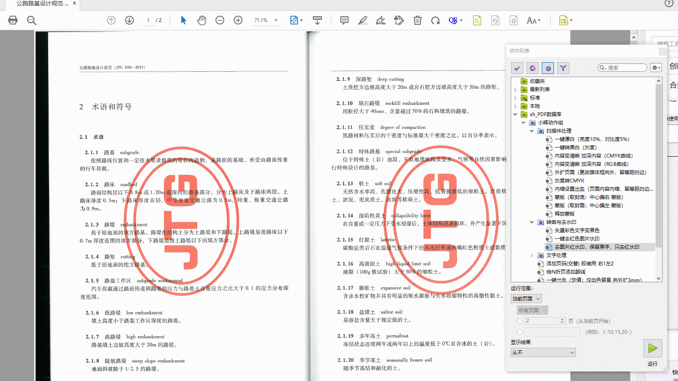Zoom out with the minus circle icon
Screen dimensions: 678x381
[x=220, y=20]
